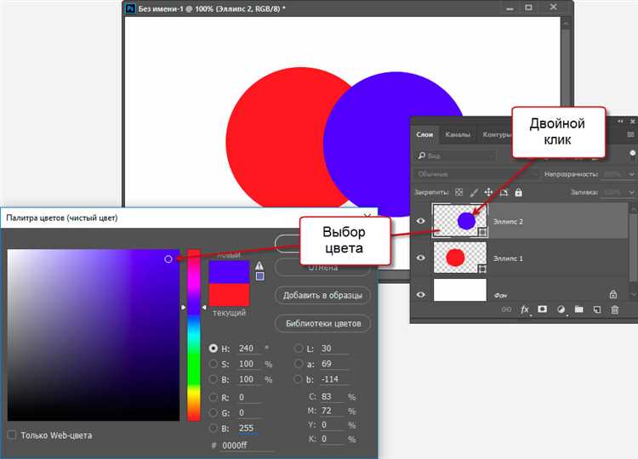Screen dimensions: 638x459
Task: Enable the Только Web-цвета checkbox
Action: [12, 434]
